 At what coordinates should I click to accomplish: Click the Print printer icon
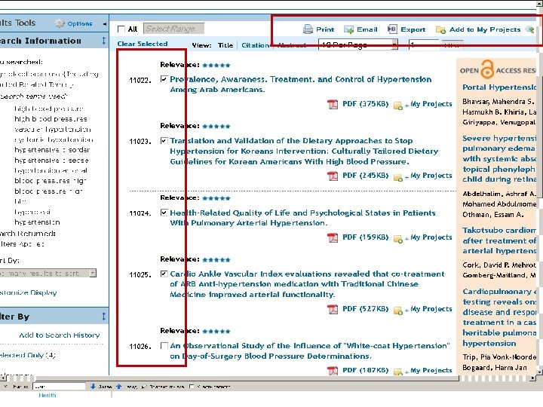coord(308,29)
